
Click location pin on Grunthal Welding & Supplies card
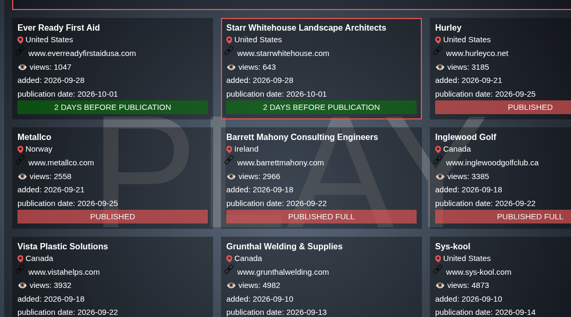(229, 259)
